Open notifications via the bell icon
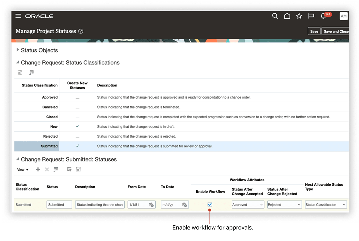 pos(323,16)
